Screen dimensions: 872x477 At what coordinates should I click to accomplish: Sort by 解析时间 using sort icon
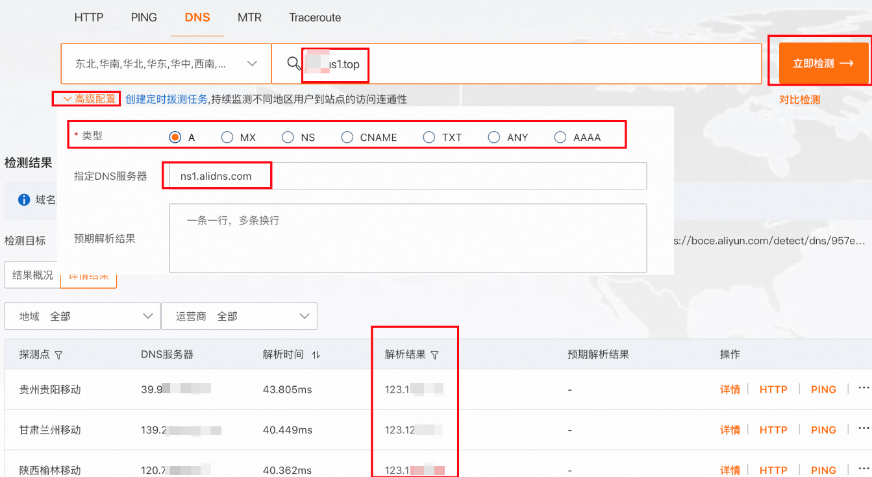[316, 355]
